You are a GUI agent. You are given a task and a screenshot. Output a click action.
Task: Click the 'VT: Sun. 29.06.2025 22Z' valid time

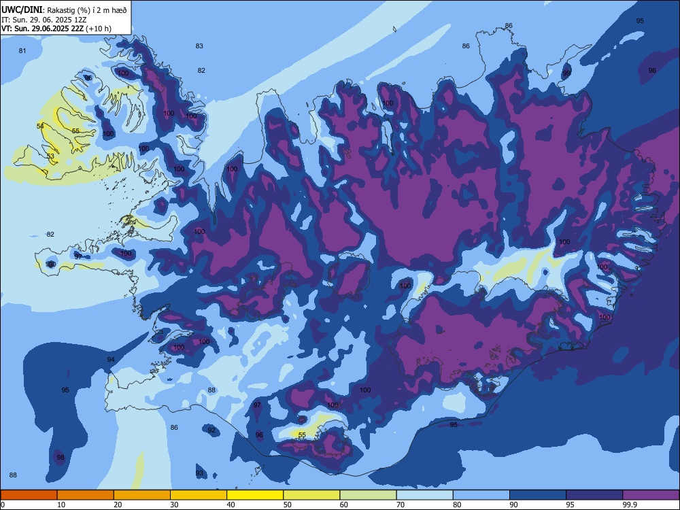(42, 29)
